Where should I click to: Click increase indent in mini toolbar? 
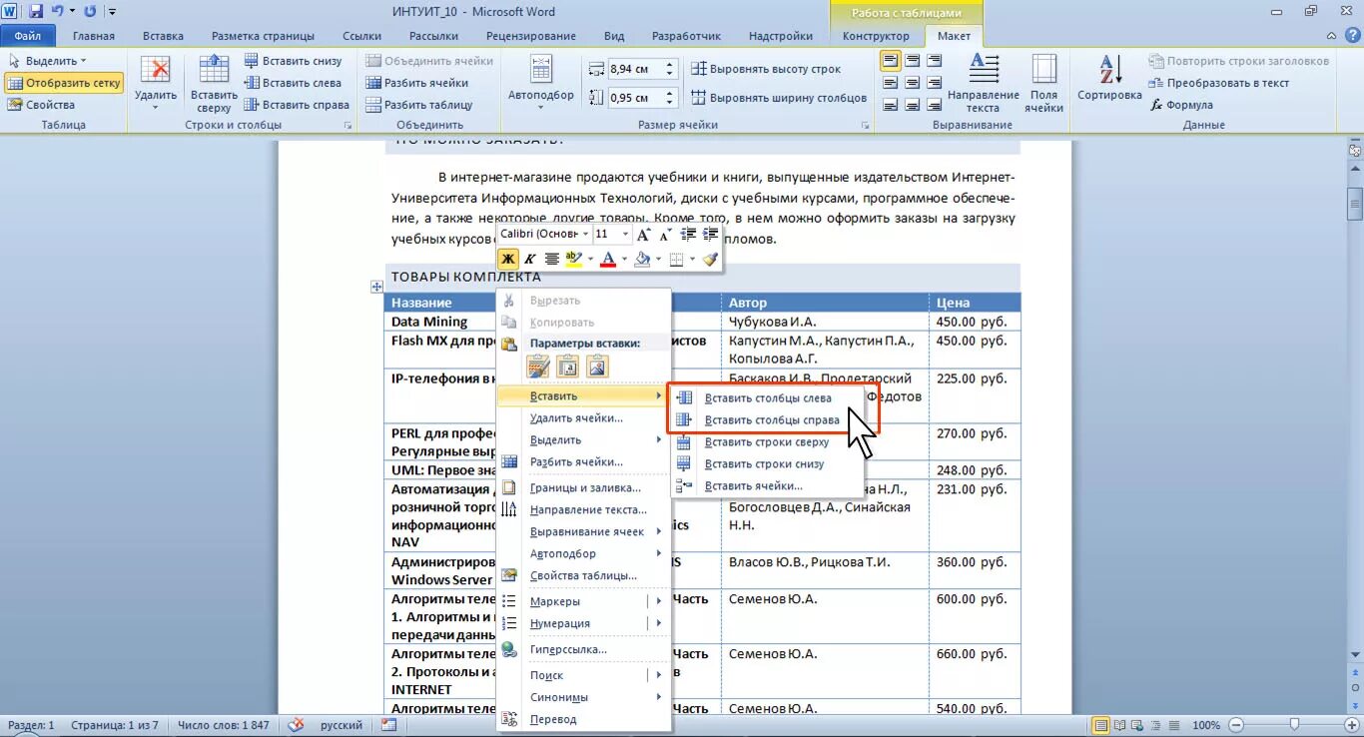[x=710, y=234]
